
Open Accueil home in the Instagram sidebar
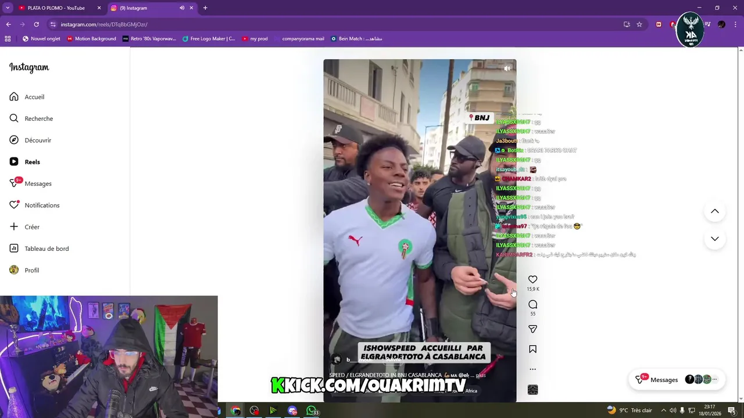pyautogui.click(x=27, y=97)
